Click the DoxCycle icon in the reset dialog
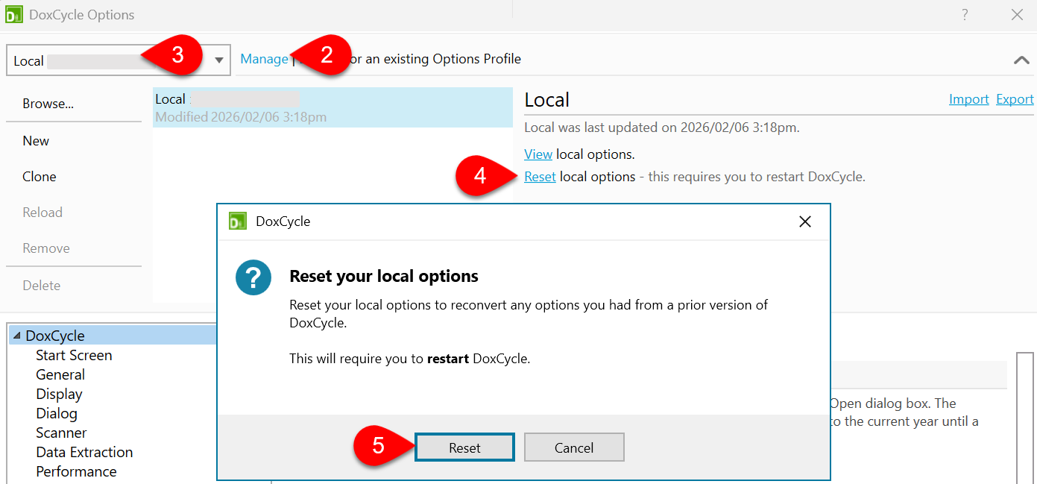The height and width of the screenshot is (484, 1037). (238, 221)
